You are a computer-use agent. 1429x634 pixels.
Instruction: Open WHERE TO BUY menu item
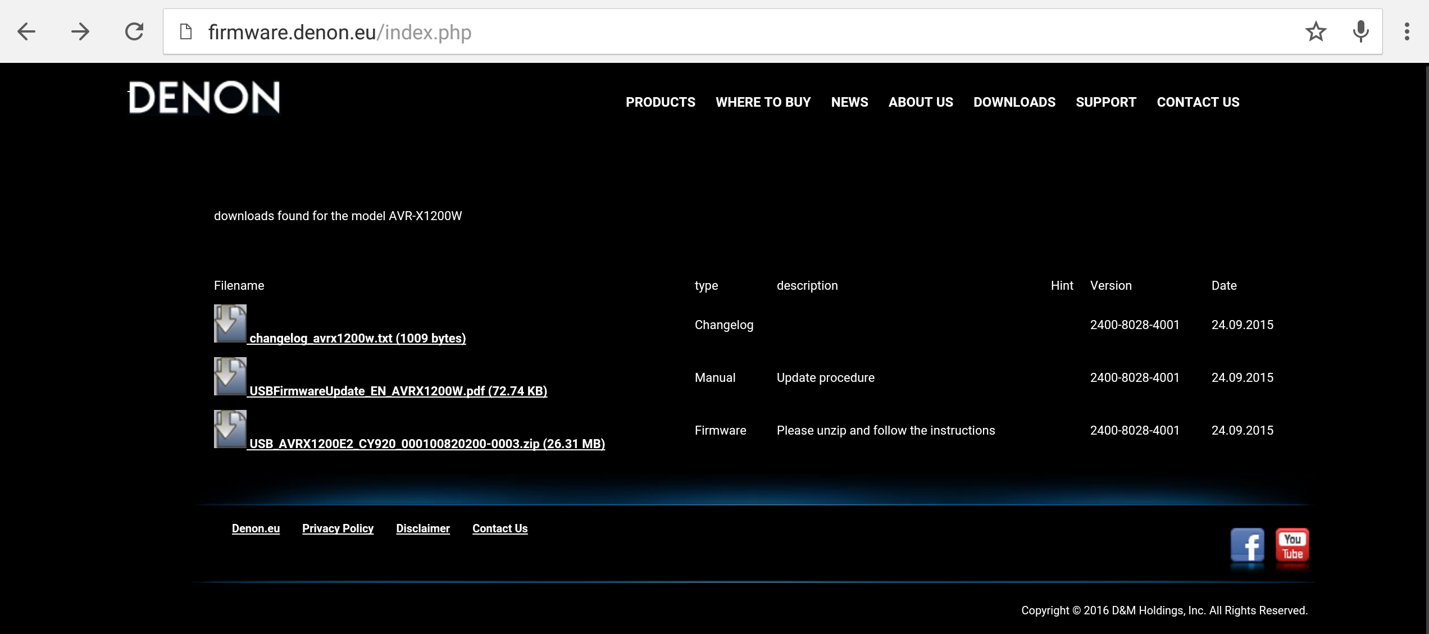(x=763, y=102)
